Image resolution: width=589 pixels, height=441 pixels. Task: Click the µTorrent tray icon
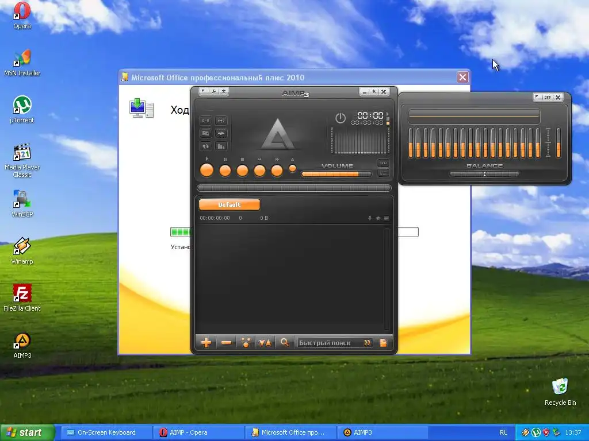point(536,432)
